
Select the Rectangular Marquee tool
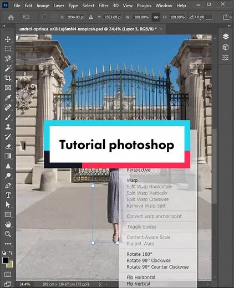click(8, 49)
